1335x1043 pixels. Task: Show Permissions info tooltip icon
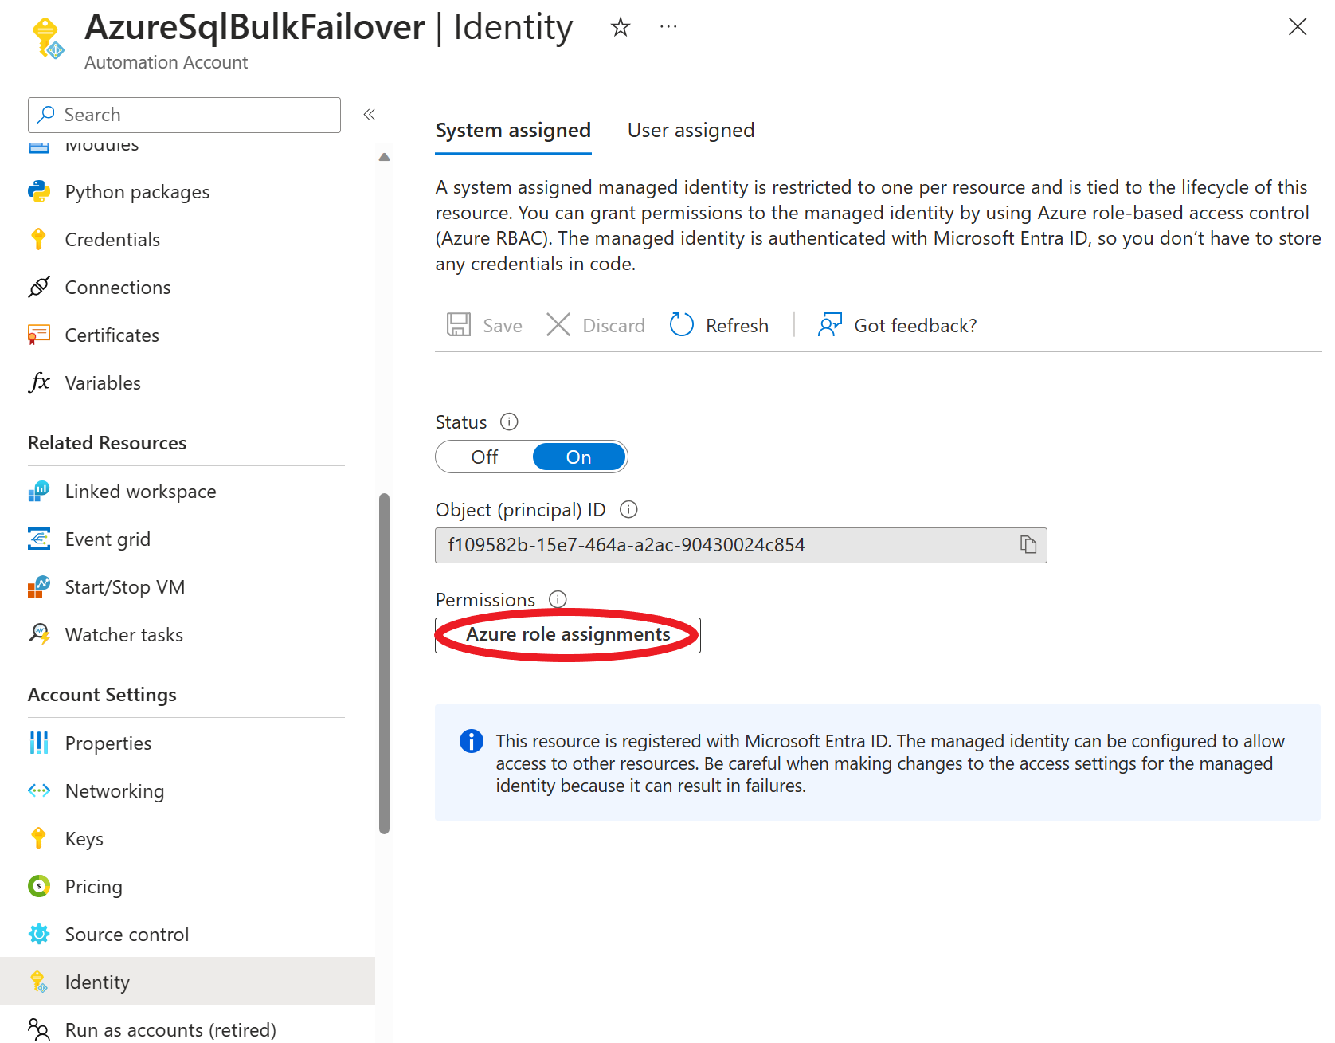(558, 600)
